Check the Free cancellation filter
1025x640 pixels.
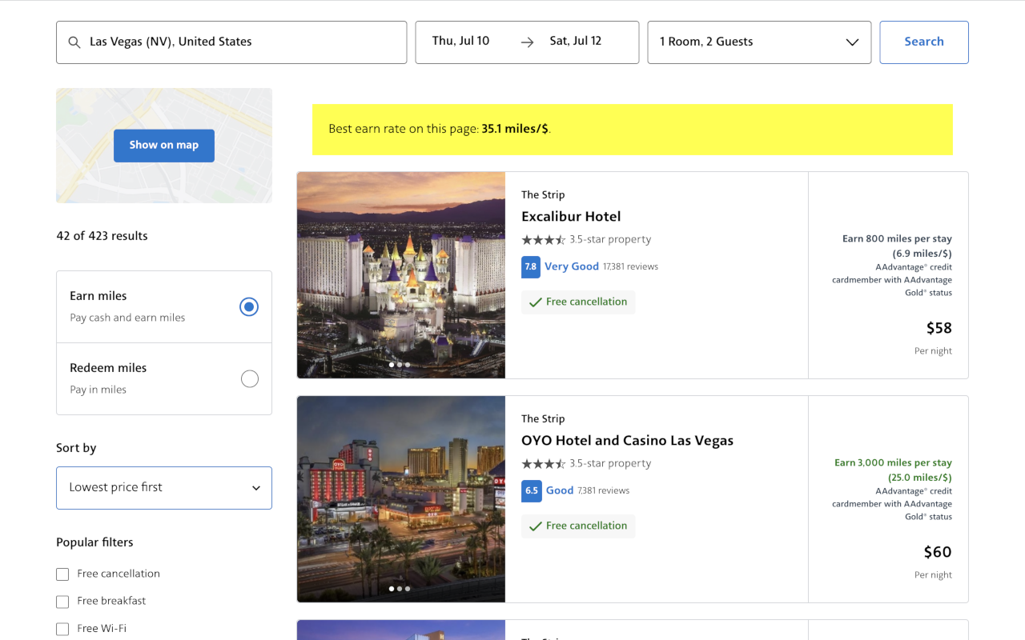(x=62, y=574)
